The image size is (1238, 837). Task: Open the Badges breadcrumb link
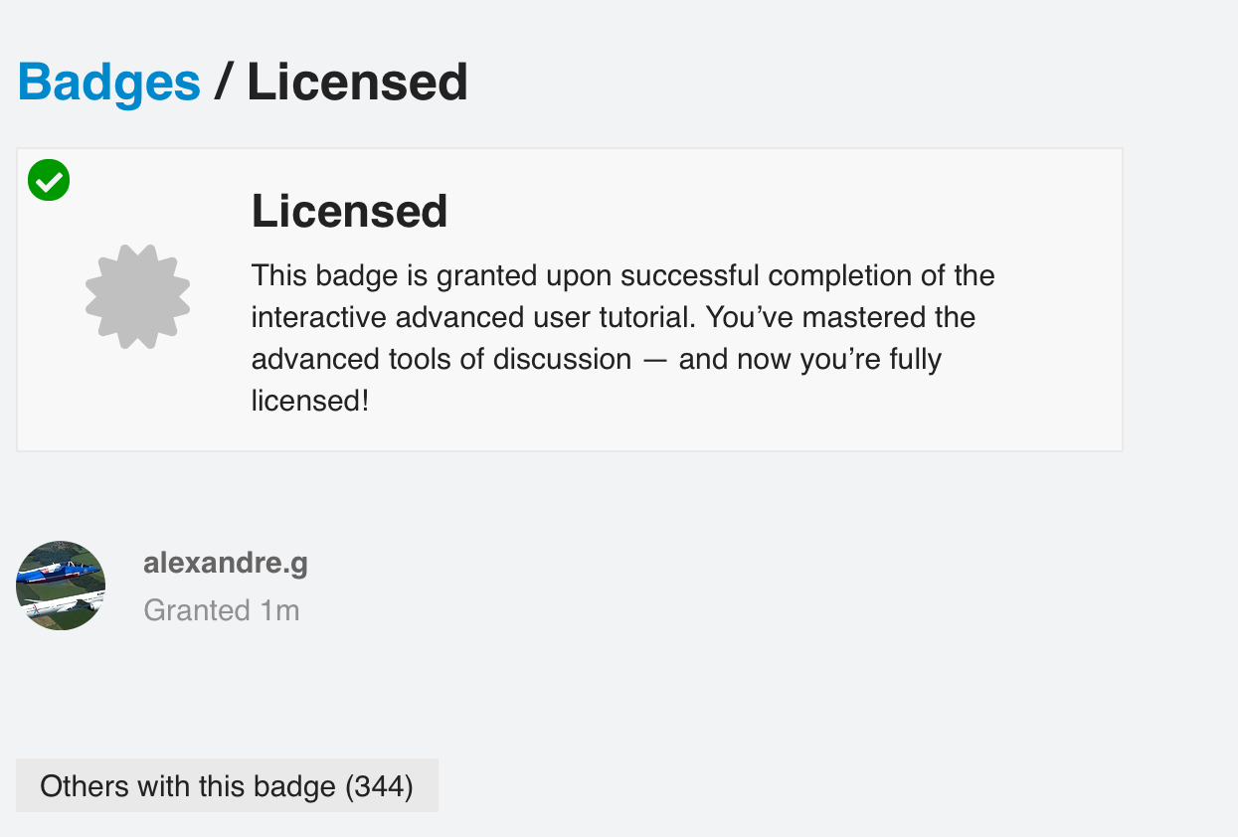pyautogui.click(x=109, y=83)
